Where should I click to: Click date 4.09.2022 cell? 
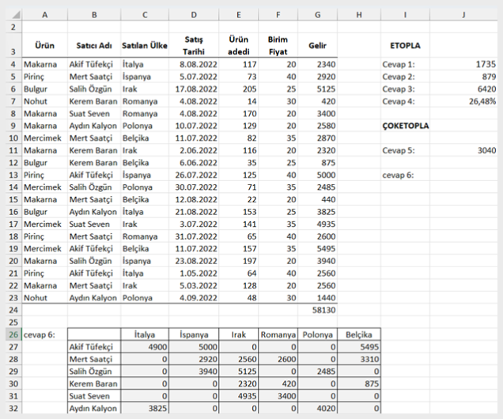click(x=194, y=298)
